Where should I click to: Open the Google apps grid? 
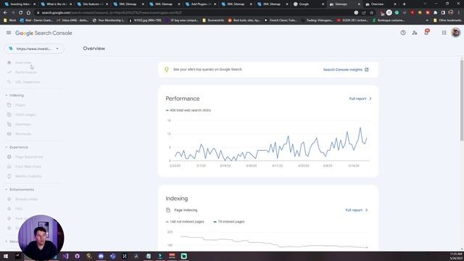click(x=444, y=33)
